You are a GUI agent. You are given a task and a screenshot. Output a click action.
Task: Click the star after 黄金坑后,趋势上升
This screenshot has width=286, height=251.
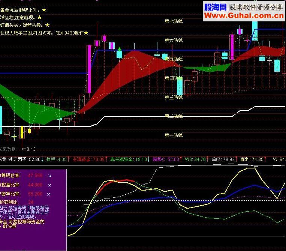44,10
